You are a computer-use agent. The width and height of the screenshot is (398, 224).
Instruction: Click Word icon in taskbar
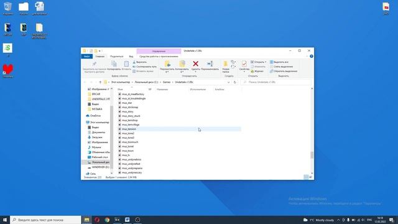click(127, 220)
